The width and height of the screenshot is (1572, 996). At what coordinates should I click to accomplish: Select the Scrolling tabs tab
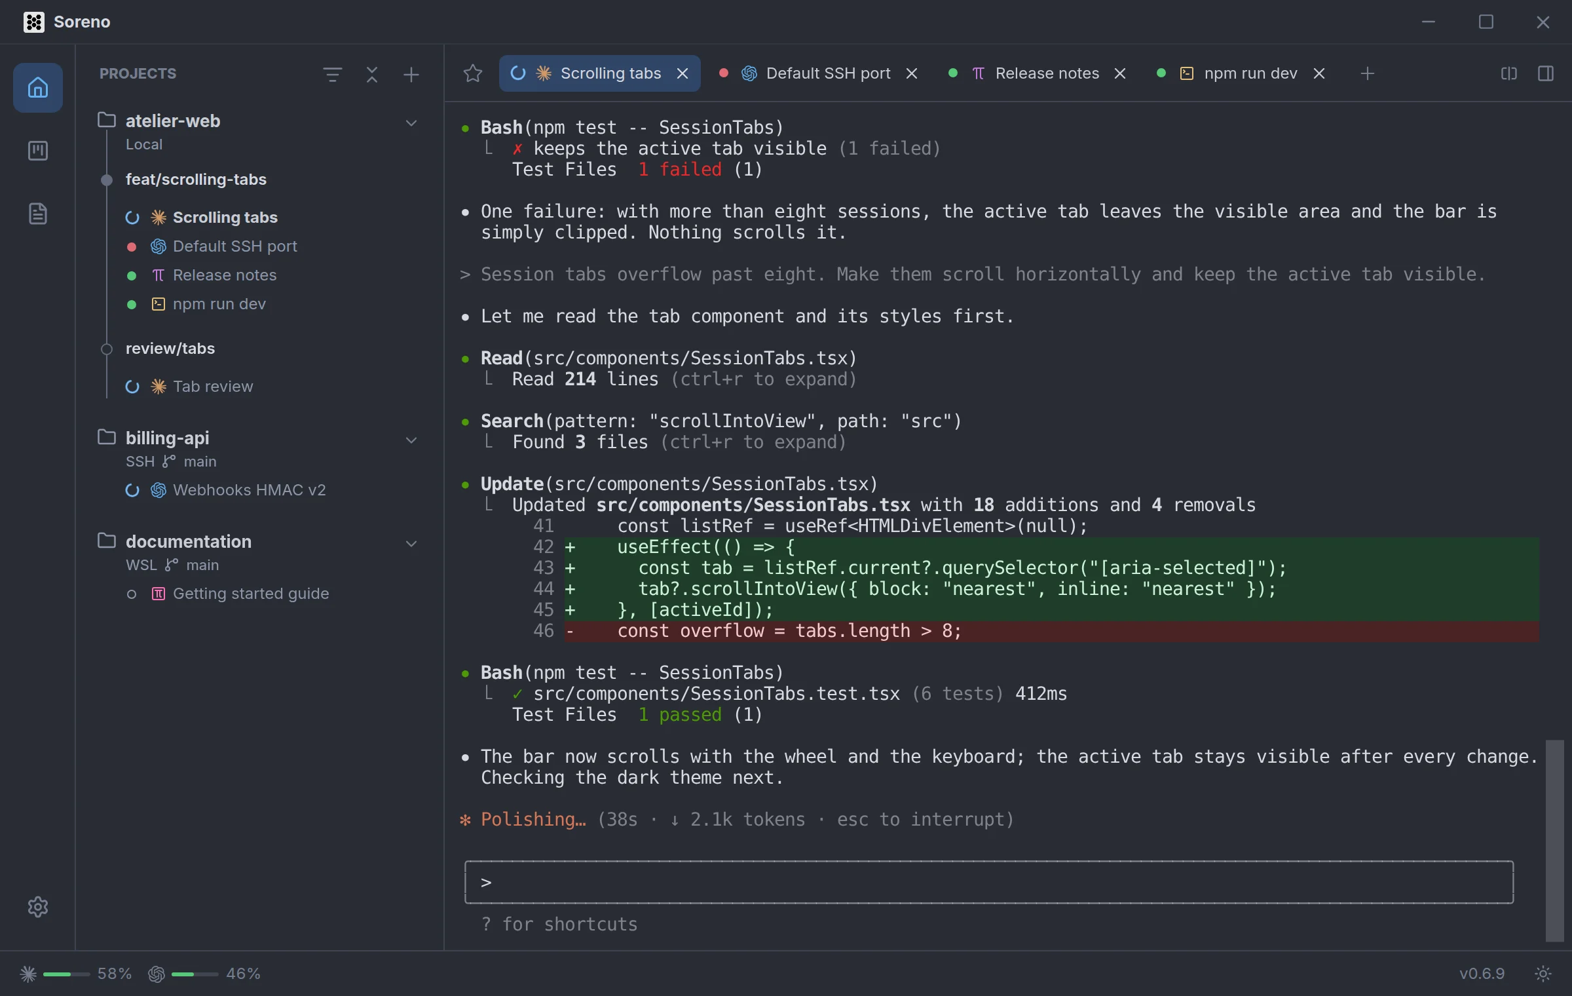[x=599, y=73]
